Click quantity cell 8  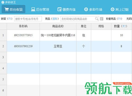121,46
